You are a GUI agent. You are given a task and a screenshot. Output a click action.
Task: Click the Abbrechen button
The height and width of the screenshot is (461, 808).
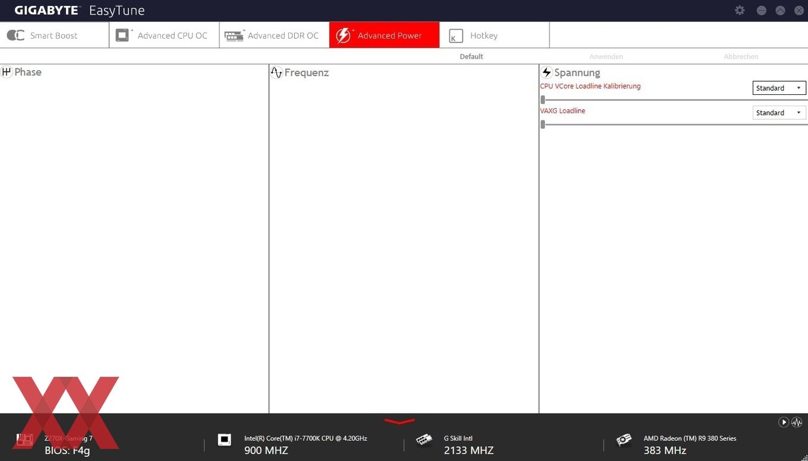(741, 56)
